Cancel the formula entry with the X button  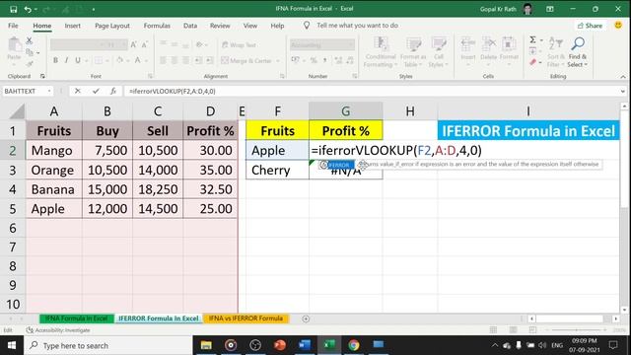coord(78,91)
